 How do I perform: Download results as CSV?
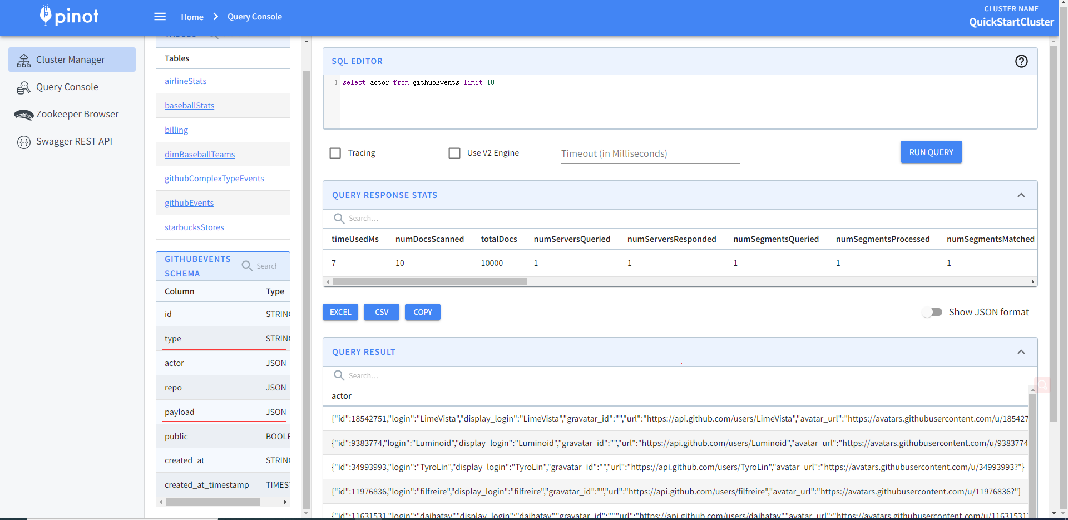pyautogui.click(x=382, y=312)
